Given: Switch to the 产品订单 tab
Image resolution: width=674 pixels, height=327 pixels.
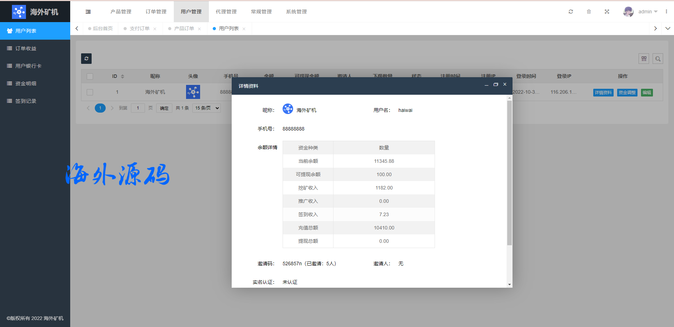Looking at the screenshot, I should [x=184, y=28].
